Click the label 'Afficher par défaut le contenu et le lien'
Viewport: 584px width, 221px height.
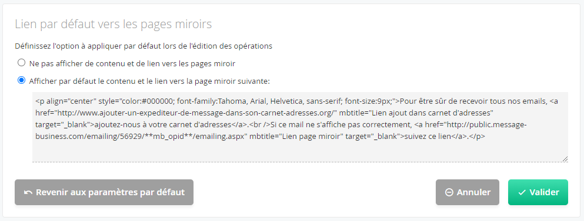[149, 81]
